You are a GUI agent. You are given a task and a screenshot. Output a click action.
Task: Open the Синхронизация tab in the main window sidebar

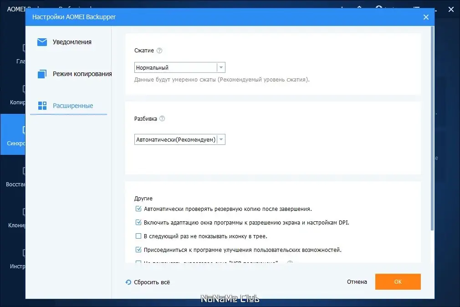click(13, 134)
